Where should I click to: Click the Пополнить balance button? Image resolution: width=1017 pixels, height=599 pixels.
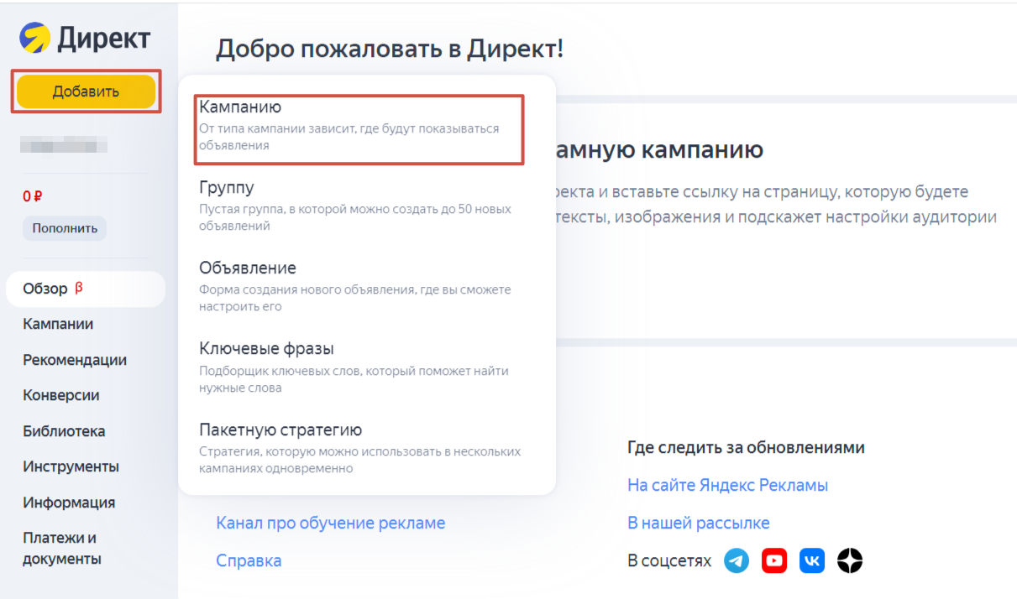(64, 227)
